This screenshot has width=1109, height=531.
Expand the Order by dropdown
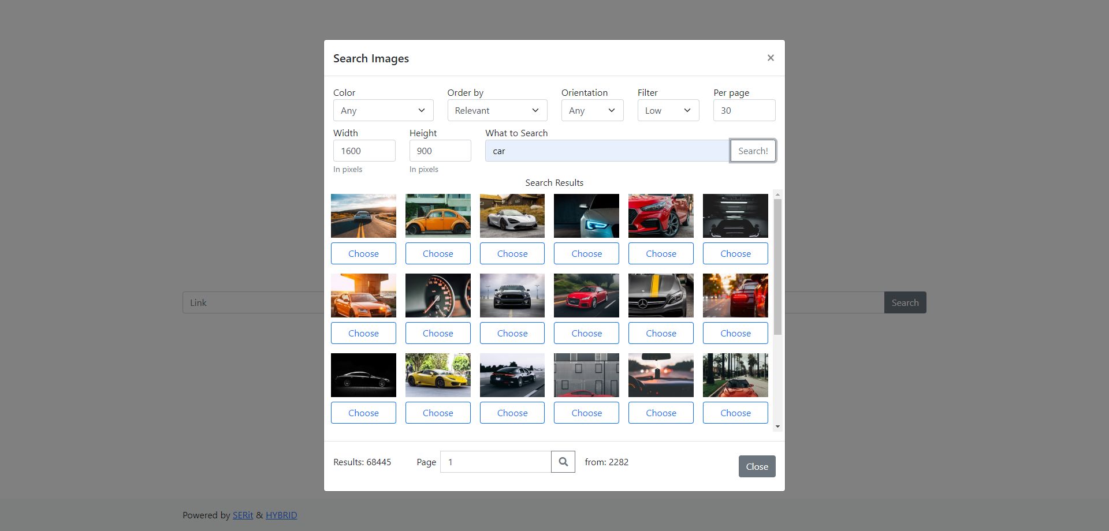pyautogui.click(x=497, y=110)
